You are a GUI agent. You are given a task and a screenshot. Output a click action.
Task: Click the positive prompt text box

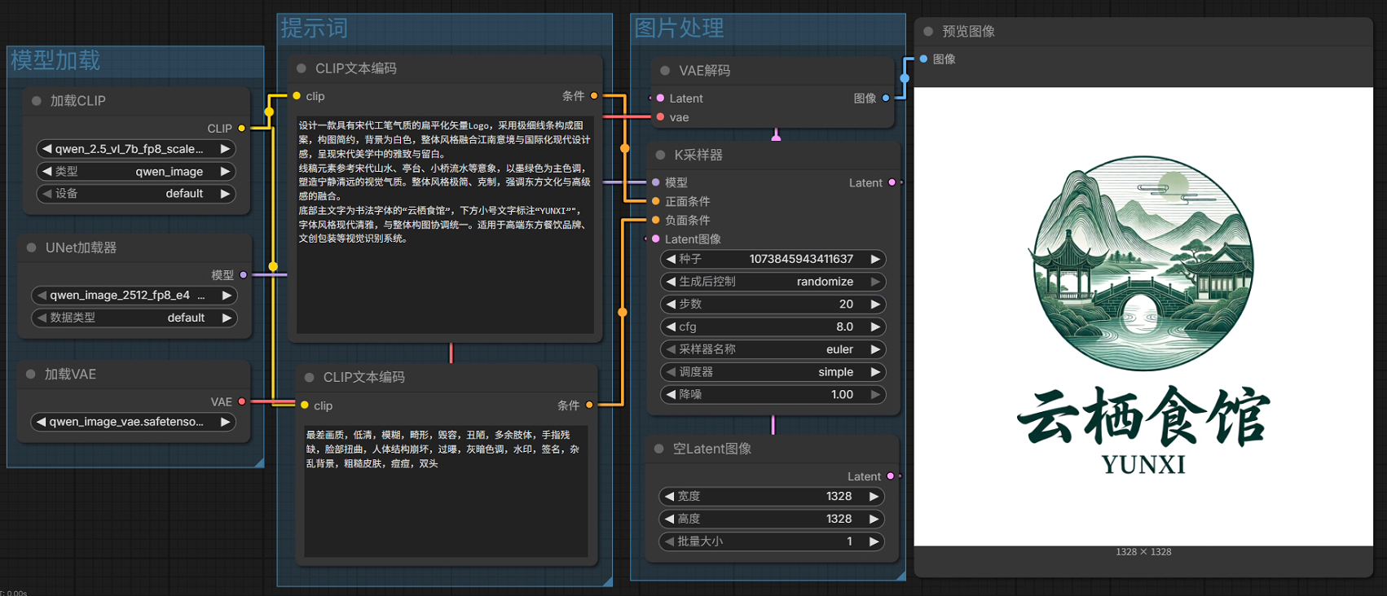(445, 223)
